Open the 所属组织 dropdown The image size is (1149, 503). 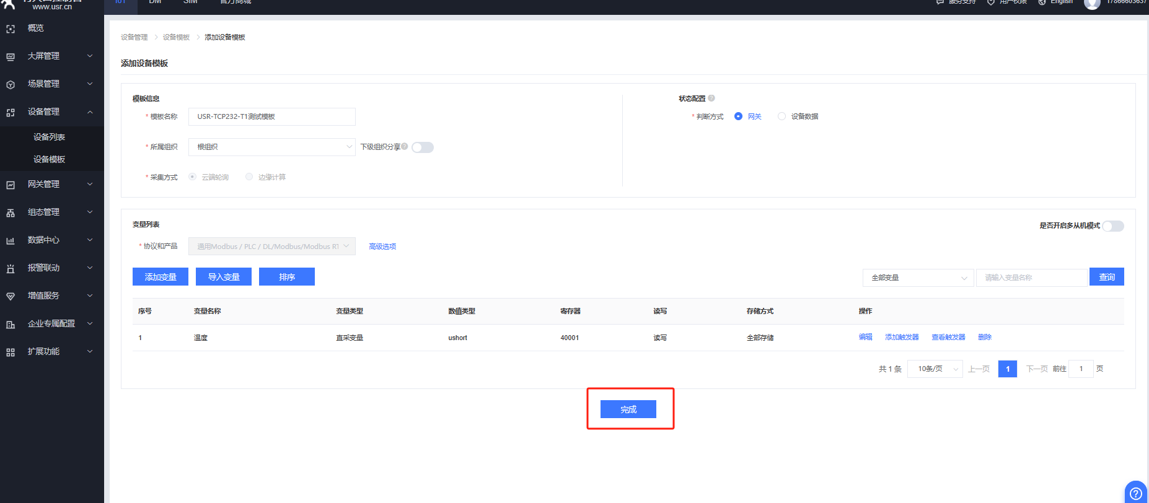(271, 147)
